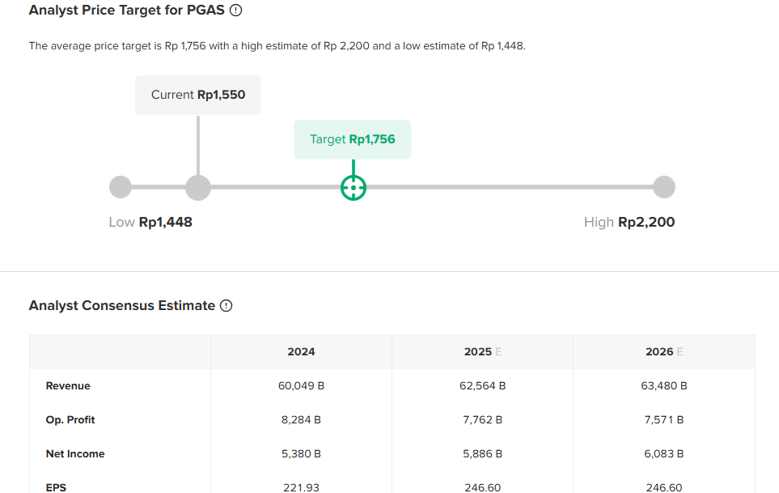Viewport: 779px width, 493px height.
Task: Click the Op. Profit row label
Action: click(x=70, y=420)
